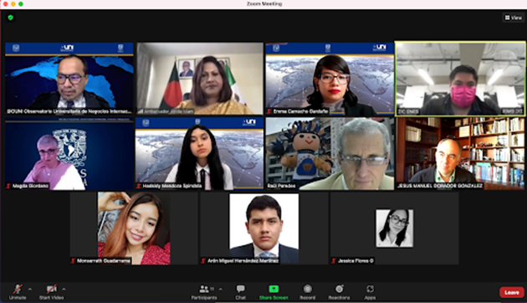The width and height of the screenshot is (527, 303).
Task: Open the Participants panel icon
Action: pos(203,289)
